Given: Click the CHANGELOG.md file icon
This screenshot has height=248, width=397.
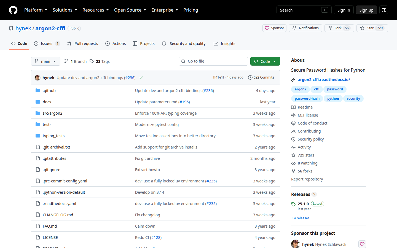Looking at the screenshot, I should (38, 215).
